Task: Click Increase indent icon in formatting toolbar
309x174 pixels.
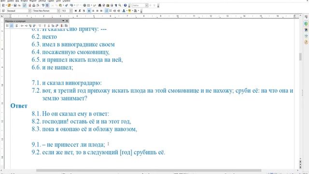Action: [119, 11]
